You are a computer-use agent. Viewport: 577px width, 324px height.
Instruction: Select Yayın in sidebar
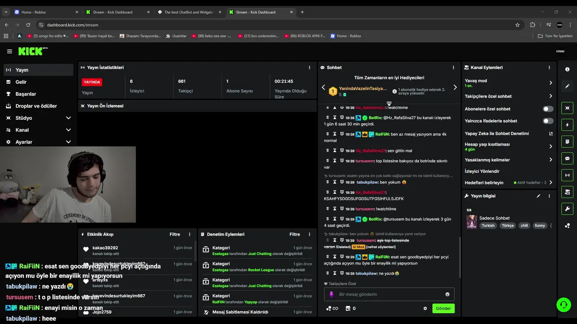(x=38, y=70)
